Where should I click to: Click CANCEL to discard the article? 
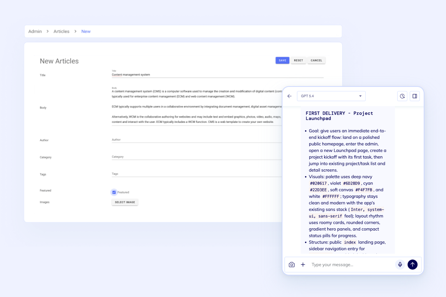[x=316, y=60]
